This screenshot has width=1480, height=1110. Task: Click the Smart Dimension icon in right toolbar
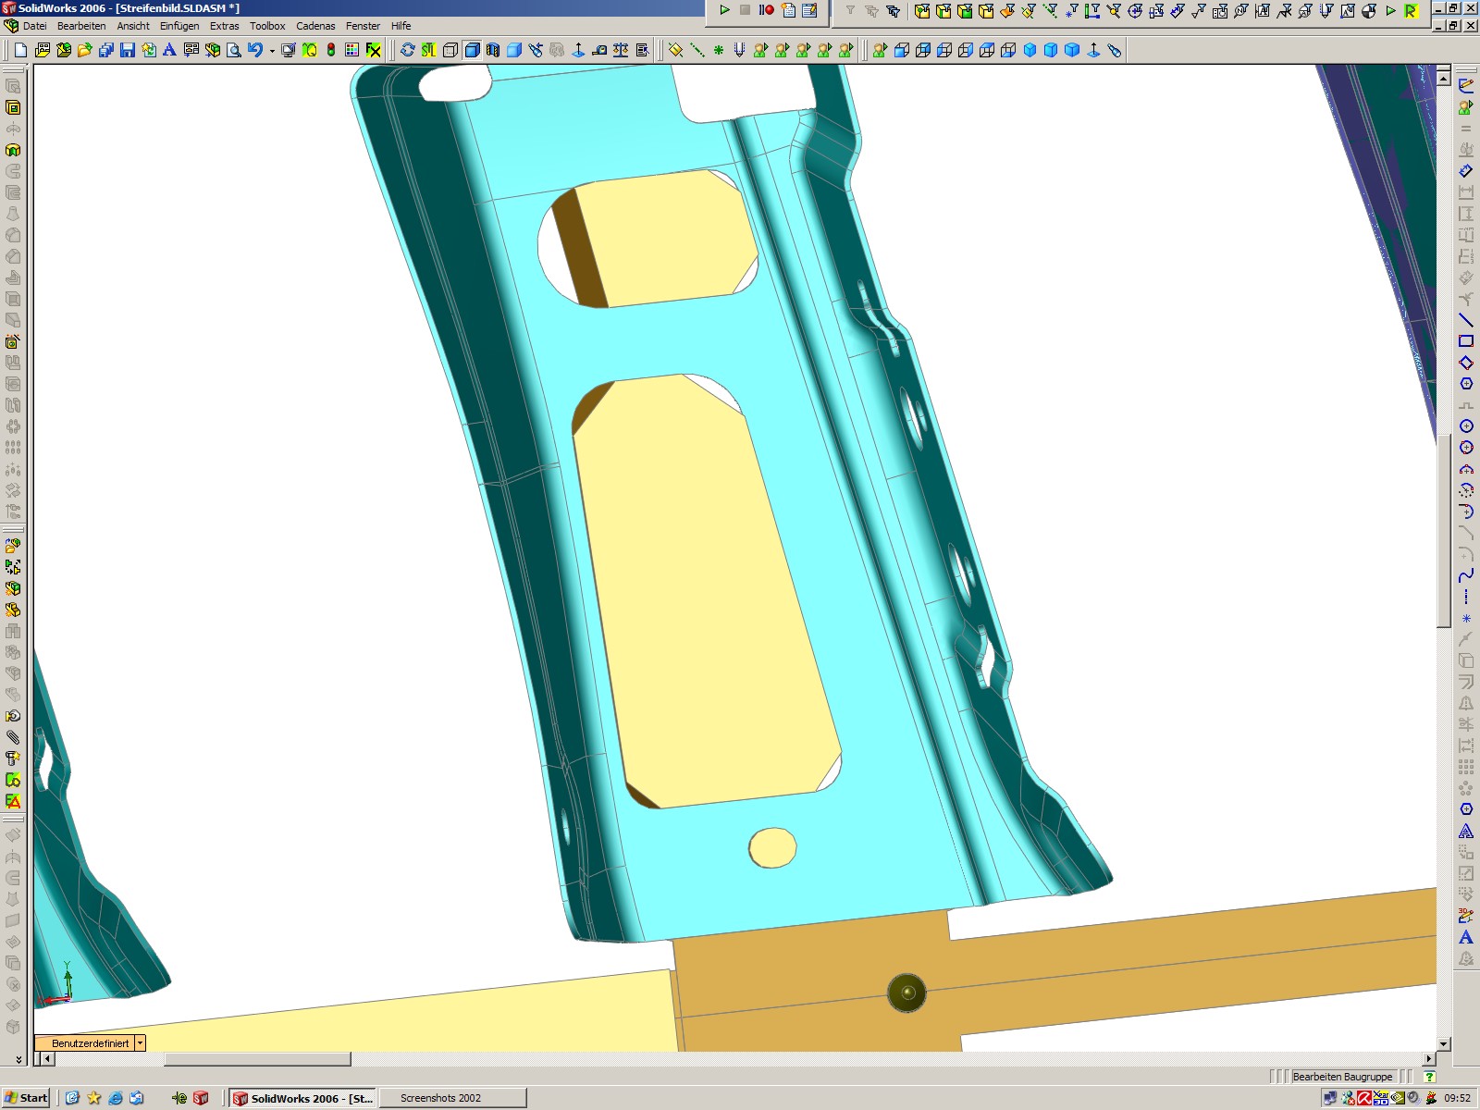coord(1466,171)
